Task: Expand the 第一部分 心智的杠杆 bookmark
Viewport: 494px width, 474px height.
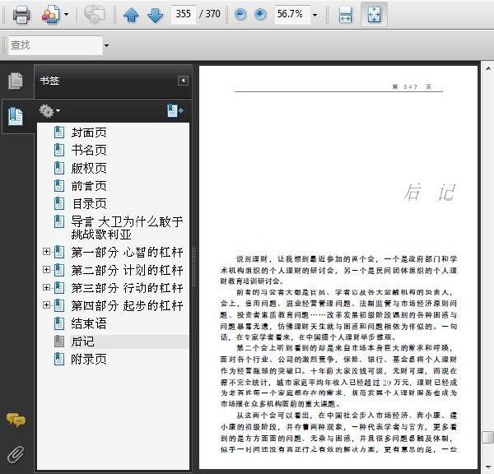Action: click(46, 251)
